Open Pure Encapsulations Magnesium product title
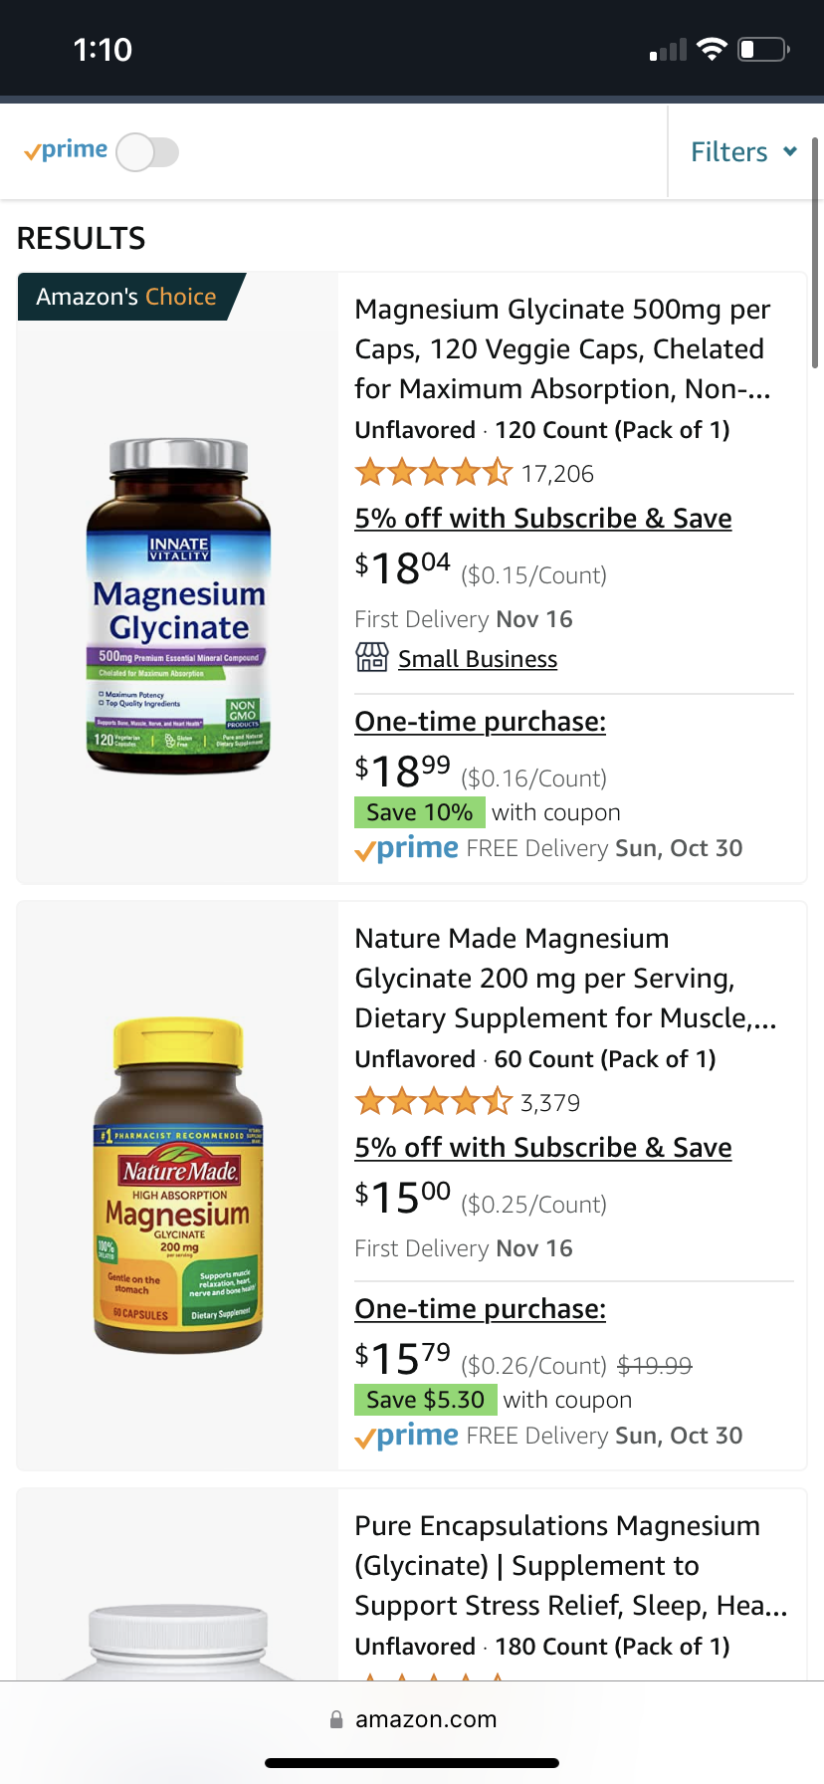 pyautogui.click(x=571, y=1566)
